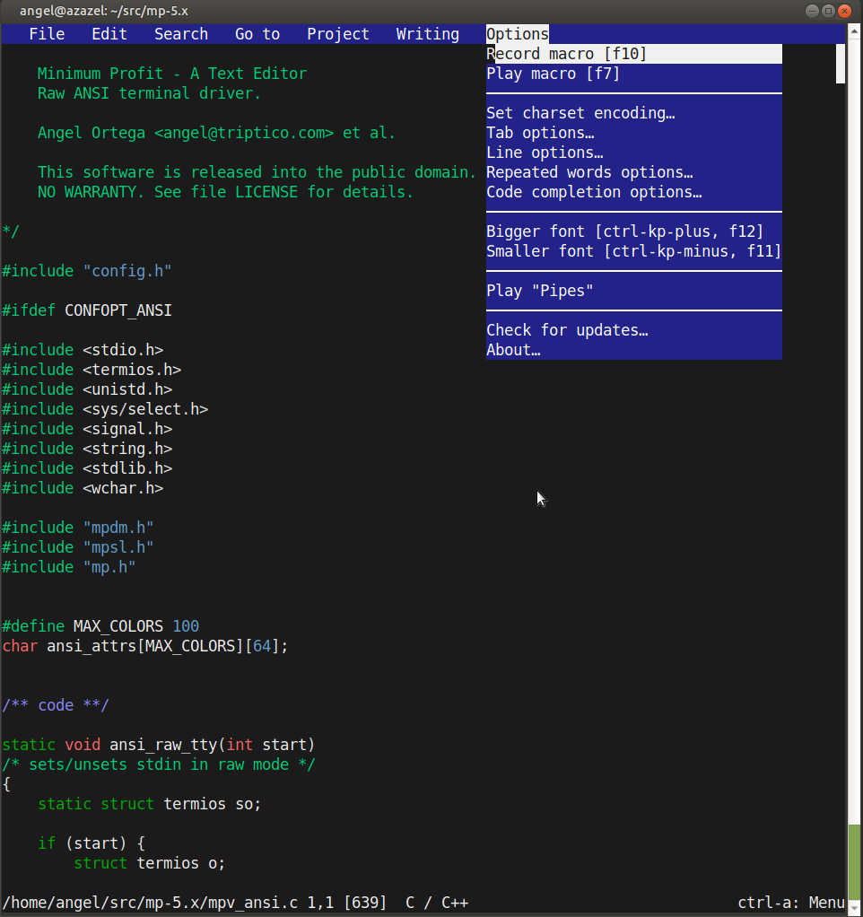Image resolution: width=863 pixels, height=917 pixels.
Task: Click the #include <string.h> line
Action: tap(87, 450)
